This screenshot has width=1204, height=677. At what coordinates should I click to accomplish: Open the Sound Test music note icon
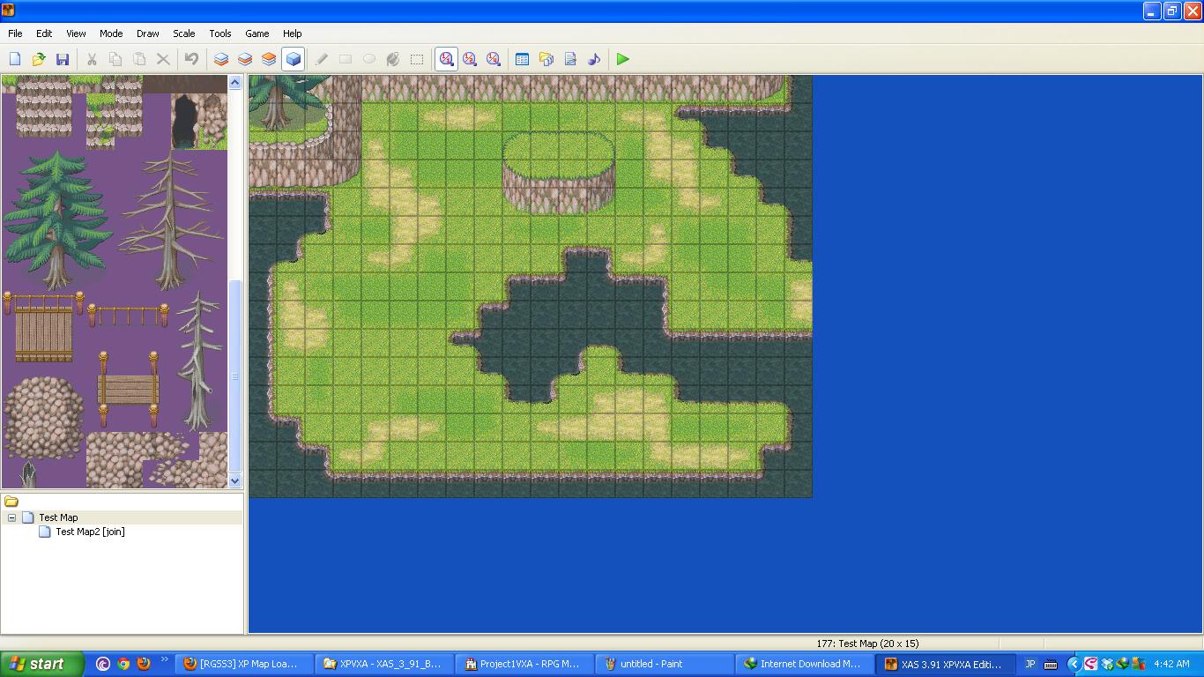click(x=594, y=59)
